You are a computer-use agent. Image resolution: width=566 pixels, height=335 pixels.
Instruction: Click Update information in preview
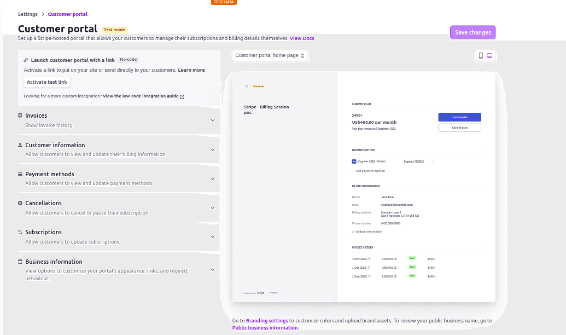click(x=367, y=232)
